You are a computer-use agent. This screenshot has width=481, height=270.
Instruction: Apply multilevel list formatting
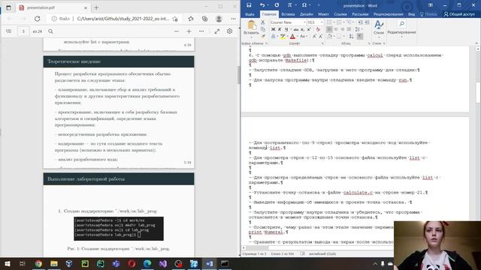(x=349, y=22)
